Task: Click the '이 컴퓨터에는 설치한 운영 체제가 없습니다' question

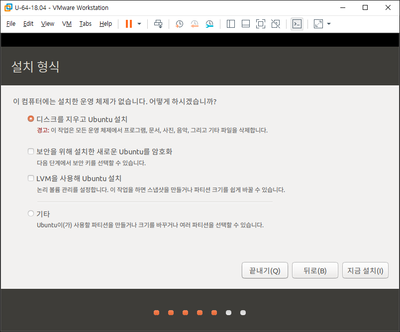Action: pyautogui.click(x=114, y=102)
